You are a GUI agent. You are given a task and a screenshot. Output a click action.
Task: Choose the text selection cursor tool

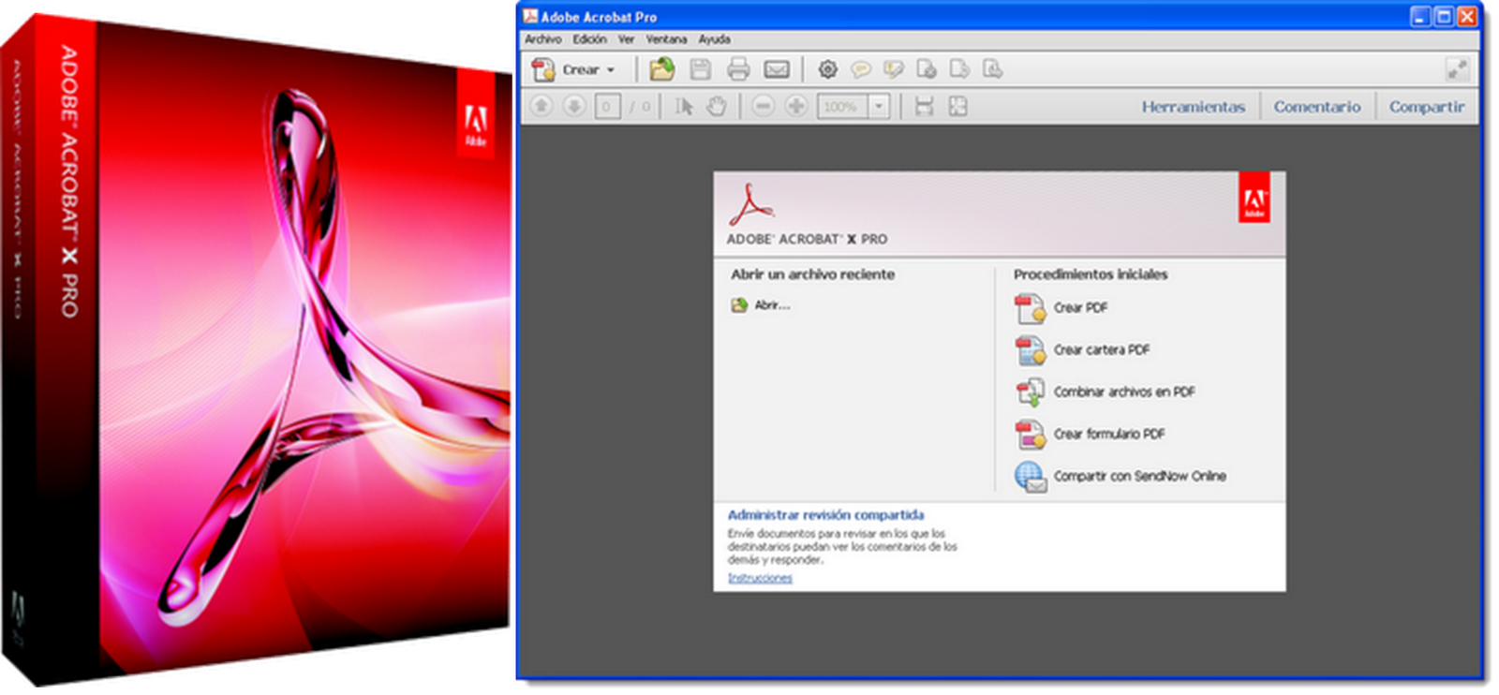pyautogui.click(x=684, y=107)
